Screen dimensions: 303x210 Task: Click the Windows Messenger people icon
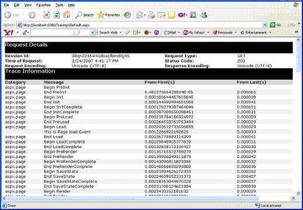click(x=204, y=15)
